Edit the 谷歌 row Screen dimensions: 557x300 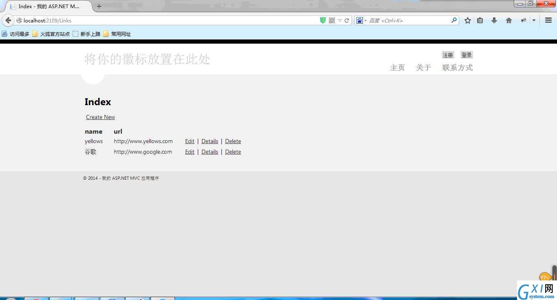[x=190, y=152]
